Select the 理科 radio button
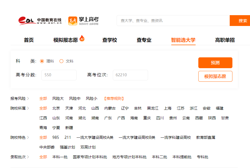Image resolution: width=250 pixels, height=168 pixels. click(42, 61)
